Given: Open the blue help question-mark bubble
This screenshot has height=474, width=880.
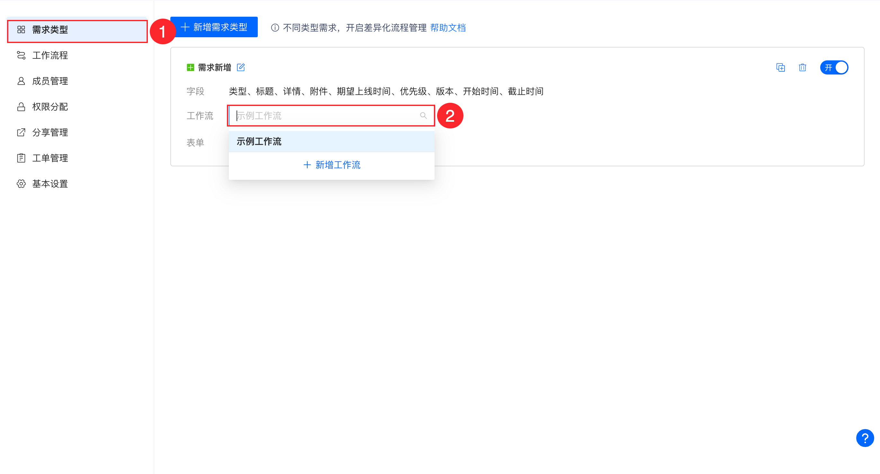Looking at the screenshot, I should coord(865,438).
